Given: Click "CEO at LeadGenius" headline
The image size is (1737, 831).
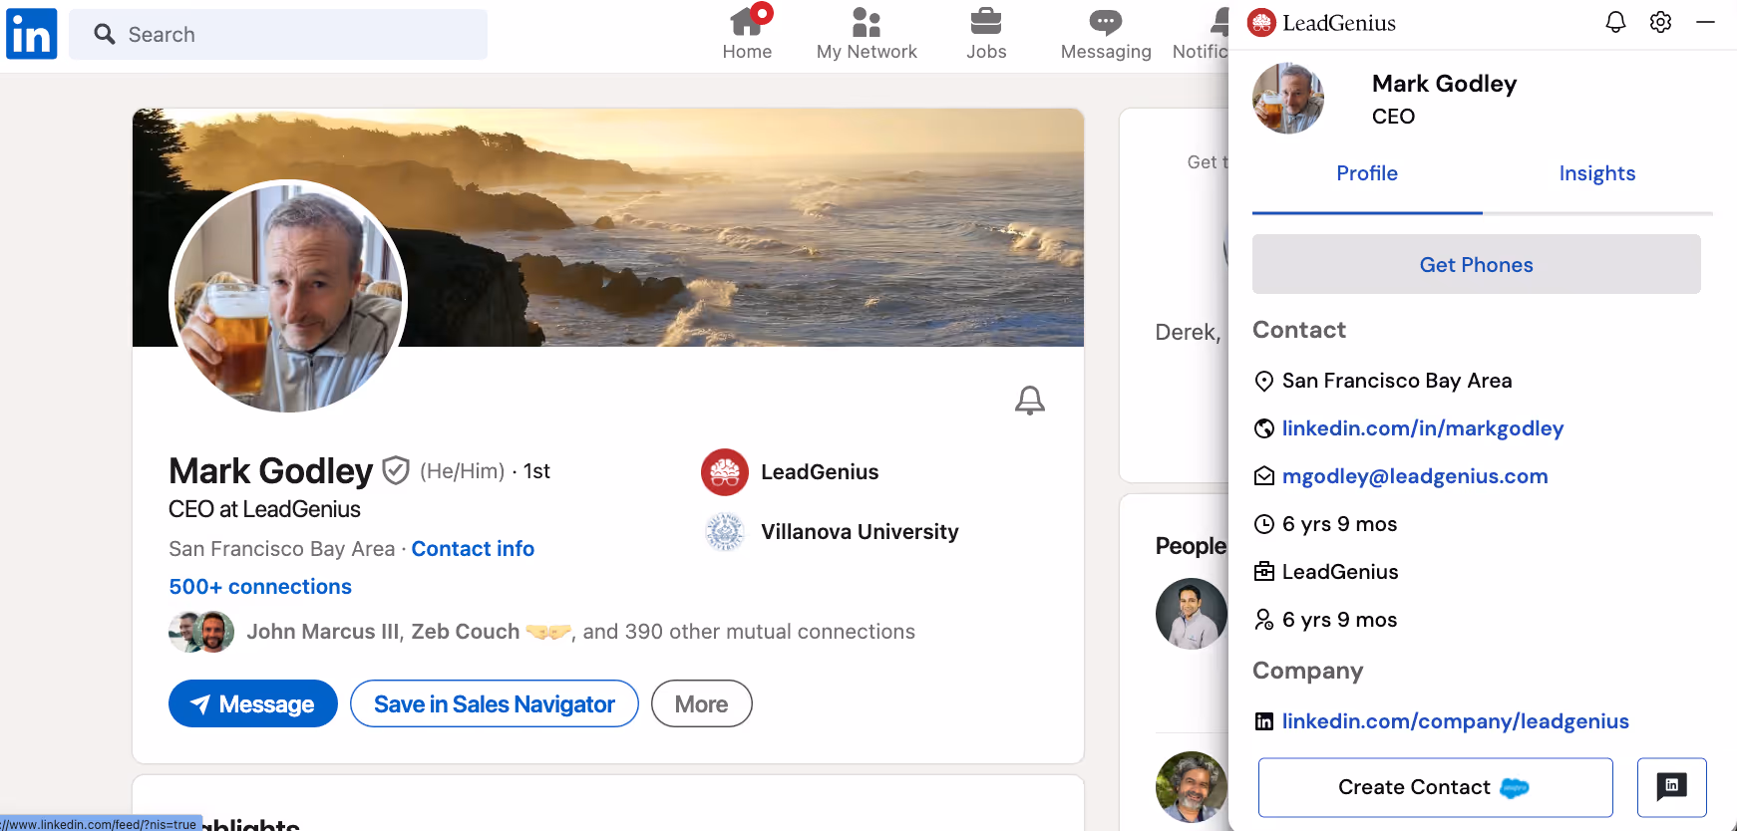Looking at the screenshot, I should click(x=264, y=509).
